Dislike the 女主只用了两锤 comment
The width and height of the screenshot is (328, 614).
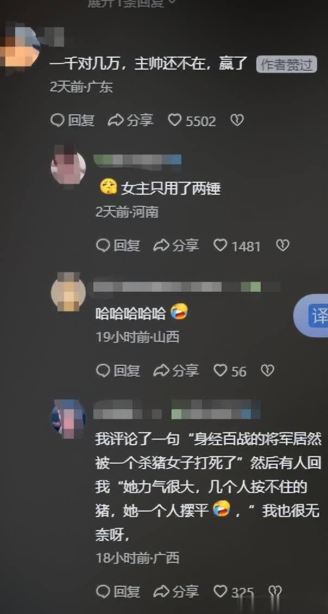click(282, 245)
